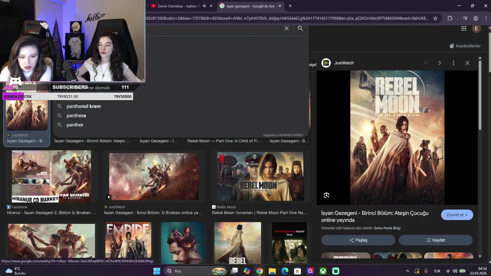This screenshot has height=276, width=491.
Task: Open the weather widget showing 6°C Bulutlu
Action: tap(15, 271)
